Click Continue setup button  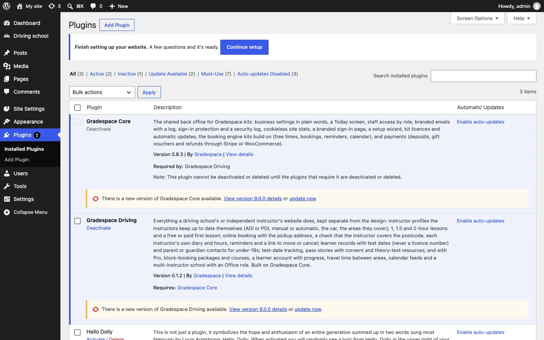(244, 47)
